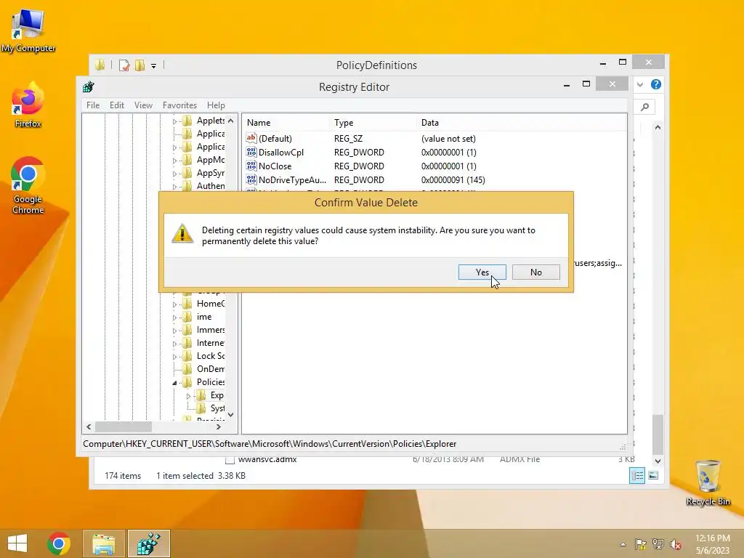Select the DisallowCpl DWORD value icon

tap(251, 152)
